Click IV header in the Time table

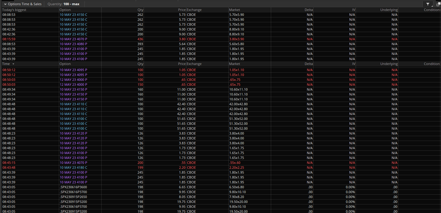(x=353, y=64)
